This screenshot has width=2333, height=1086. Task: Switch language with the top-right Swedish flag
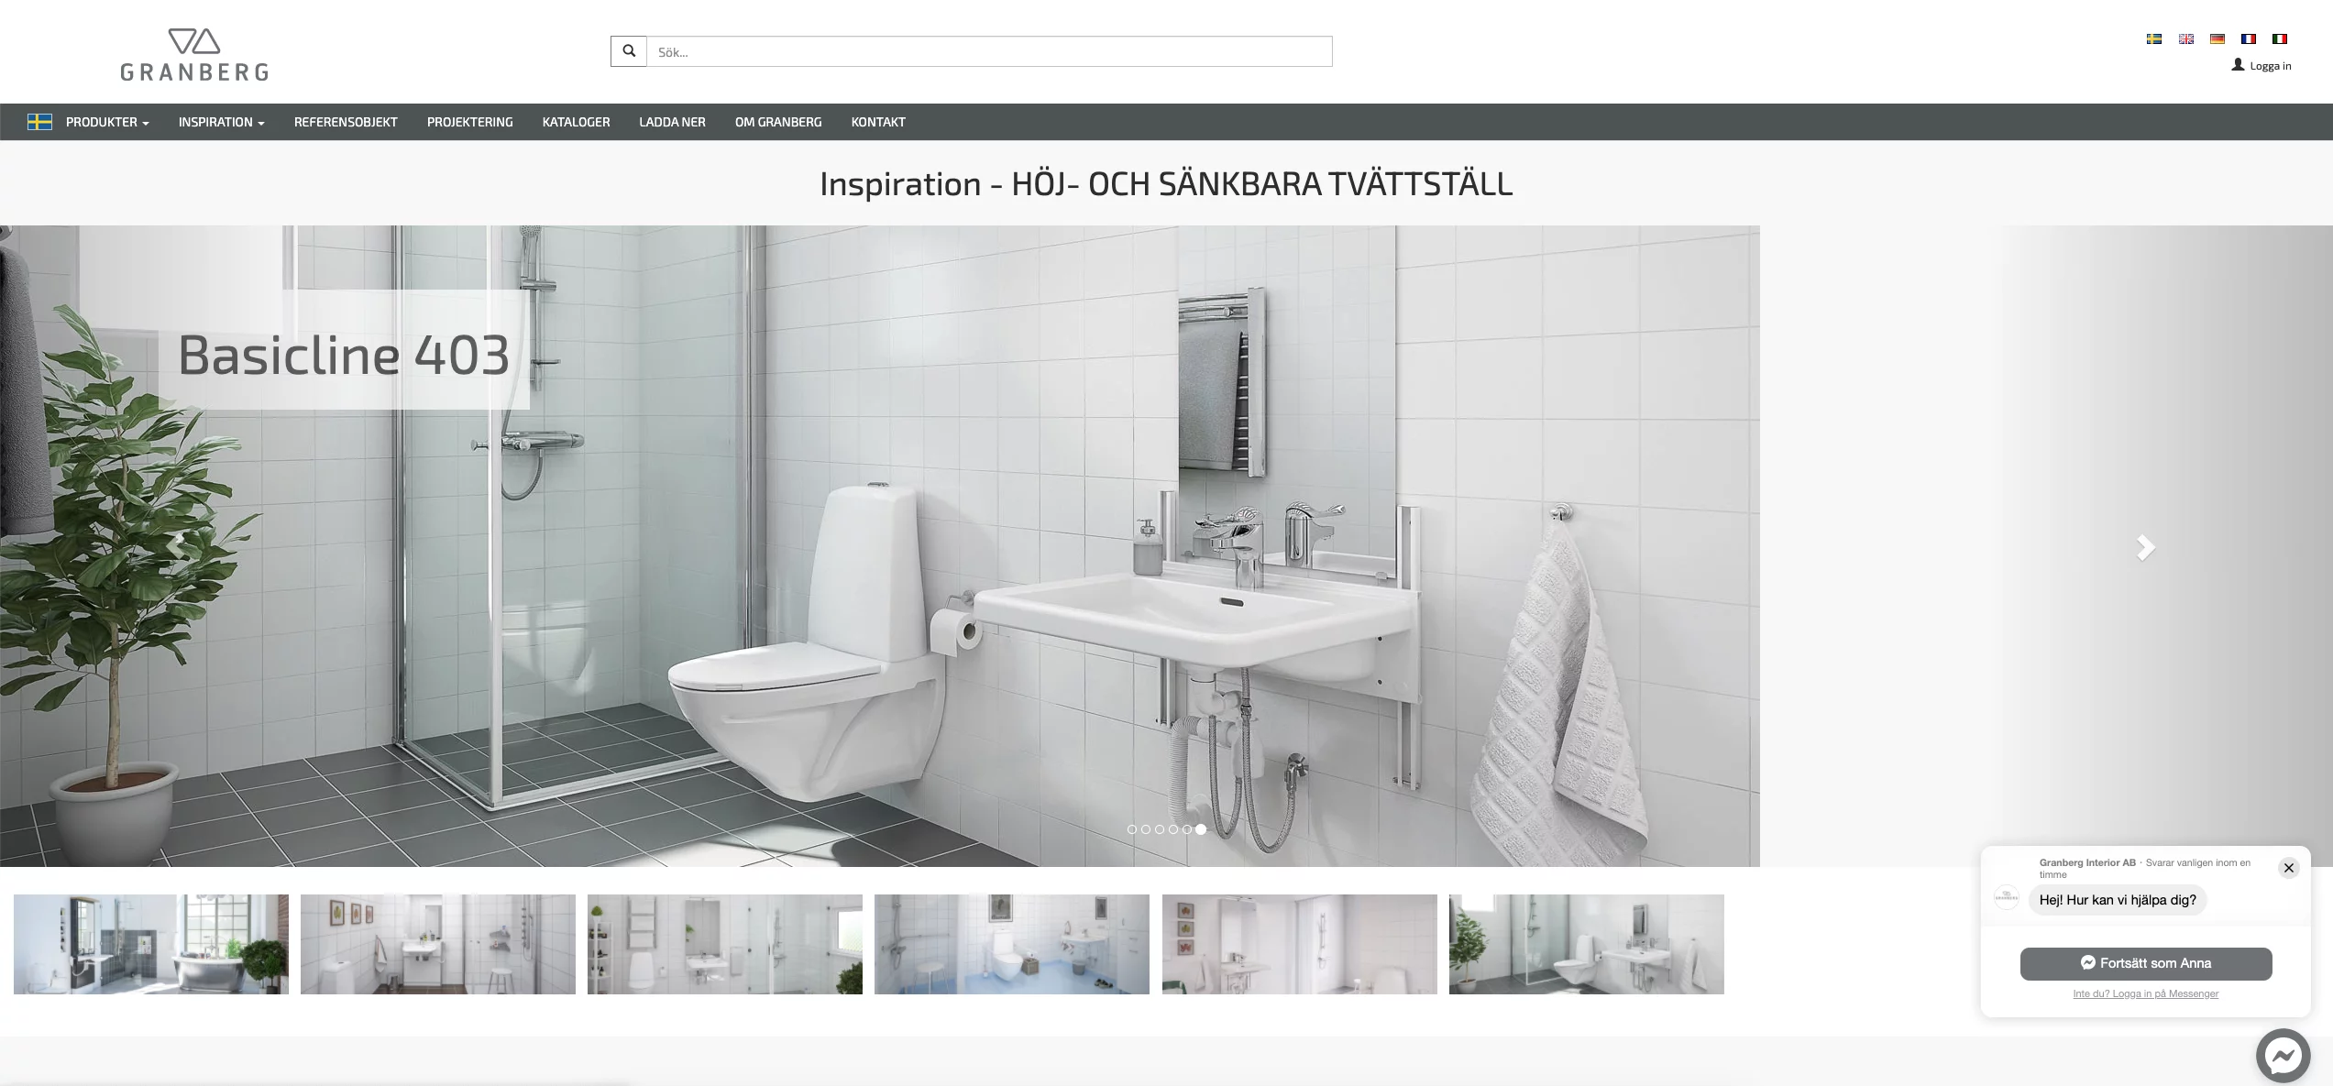pyautogui.click(x=2154, y=38)
